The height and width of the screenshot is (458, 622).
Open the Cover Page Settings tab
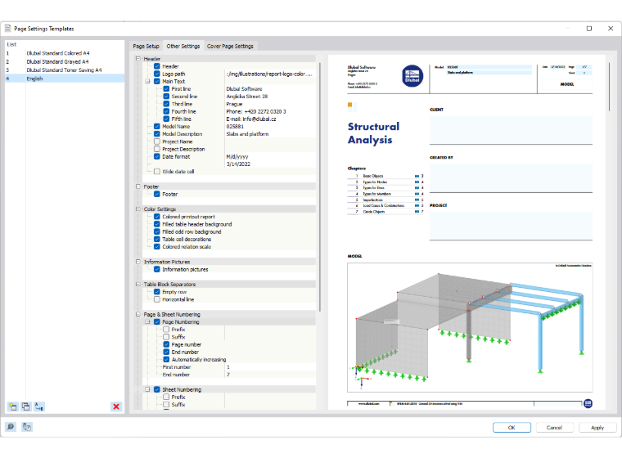pos(230,46)
